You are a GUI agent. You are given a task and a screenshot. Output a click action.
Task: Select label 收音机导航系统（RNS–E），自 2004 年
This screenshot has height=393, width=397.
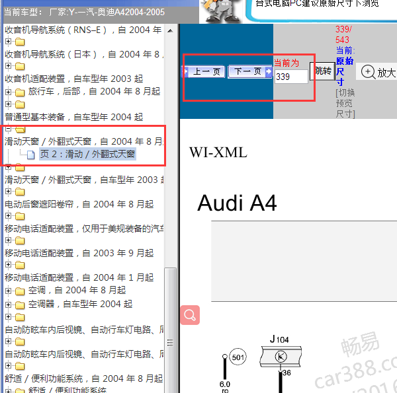click(83, 30)
